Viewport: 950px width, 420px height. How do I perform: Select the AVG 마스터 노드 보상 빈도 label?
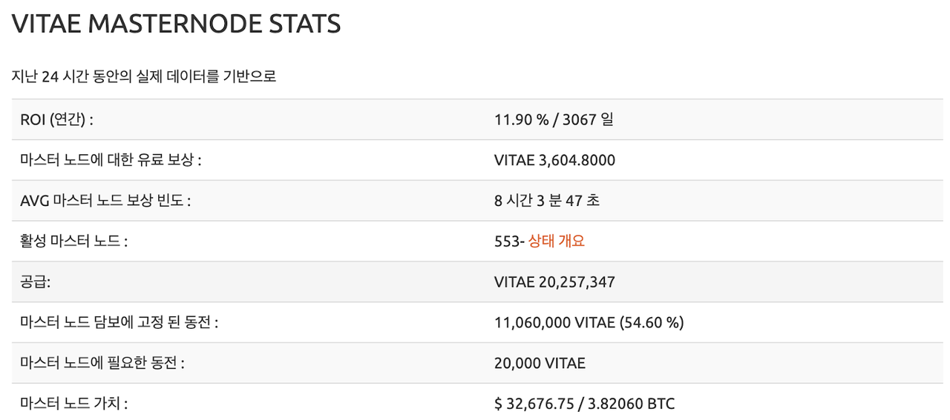point(105,201)
